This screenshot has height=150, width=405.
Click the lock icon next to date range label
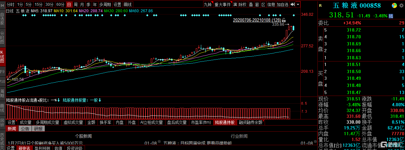(x=284, y=20)
